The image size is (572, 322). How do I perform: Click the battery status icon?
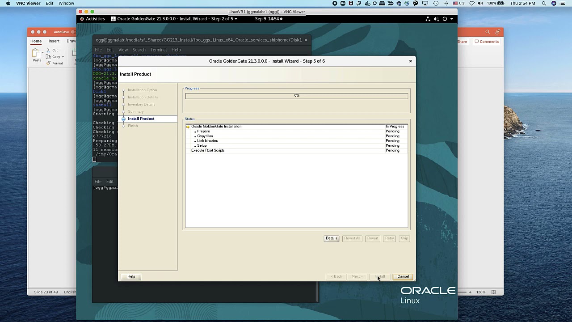501,3
